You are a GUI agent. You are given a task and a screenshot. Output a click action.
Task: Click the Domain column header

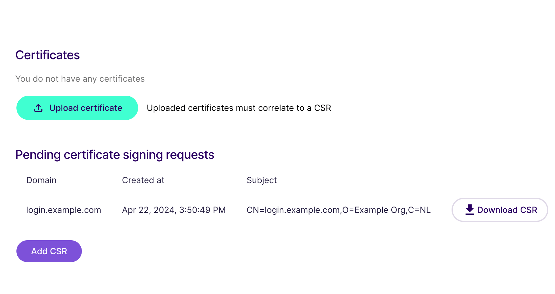coord(41,180)
